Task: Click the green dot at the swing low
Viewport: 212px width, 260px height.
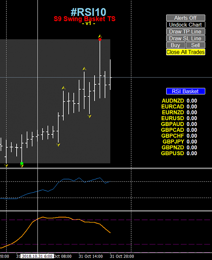Action: click(22, 163)
